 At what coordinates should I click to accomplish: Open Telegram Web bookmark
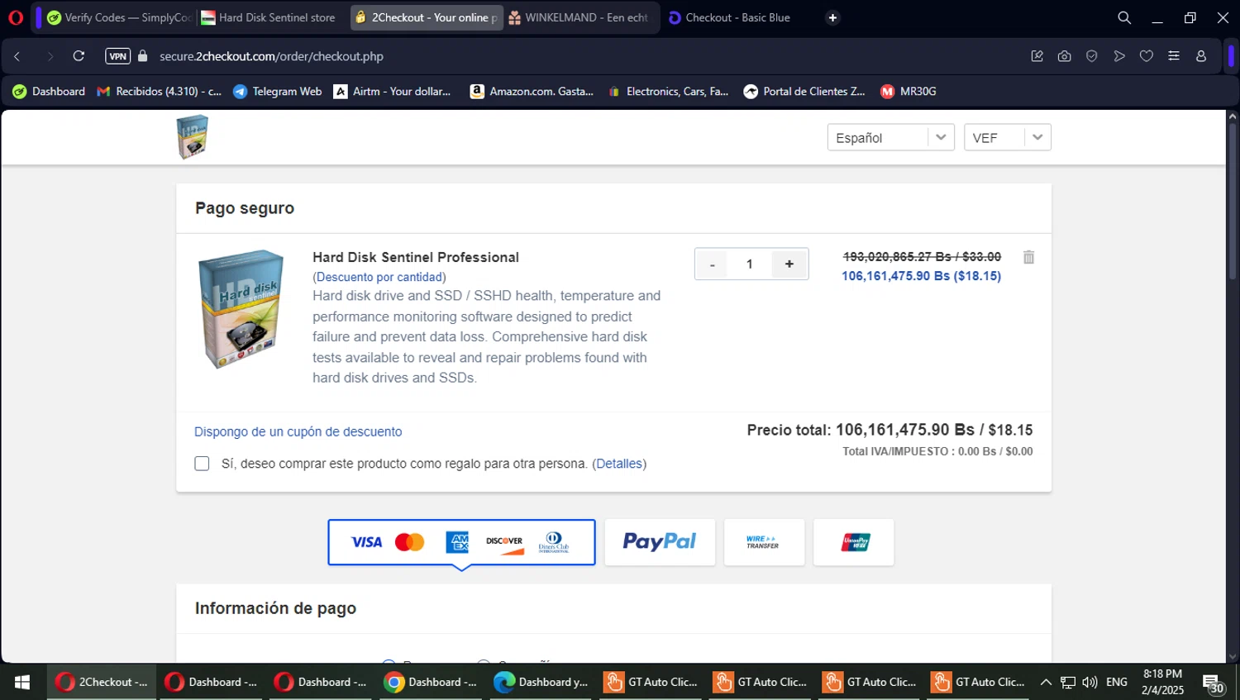pos(277,91)
